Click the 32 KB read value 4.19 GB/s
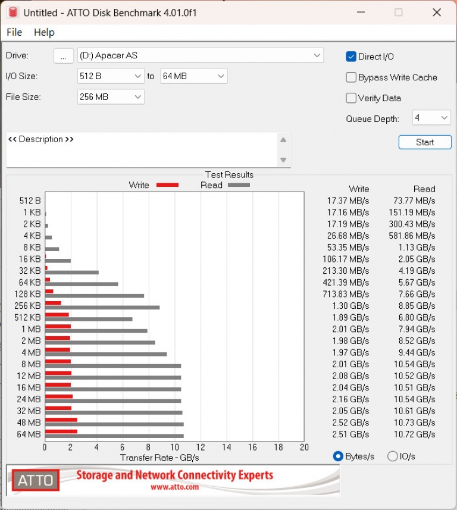This screenshot has height=510, width=457. point(417,271)
